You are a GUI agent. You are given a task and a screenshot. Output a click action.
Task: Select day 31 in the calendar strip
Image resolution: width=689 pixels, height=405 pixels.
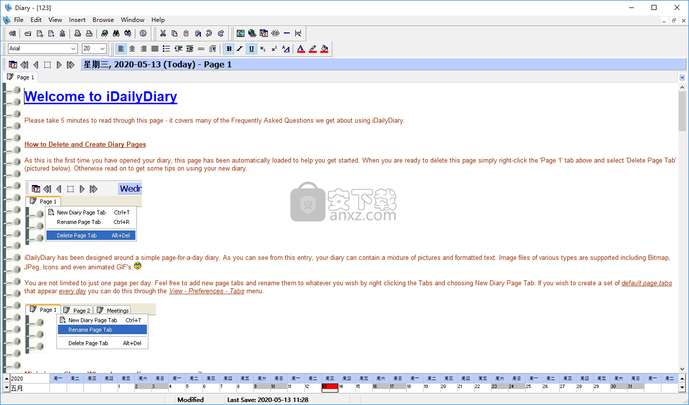pos(636,388)
